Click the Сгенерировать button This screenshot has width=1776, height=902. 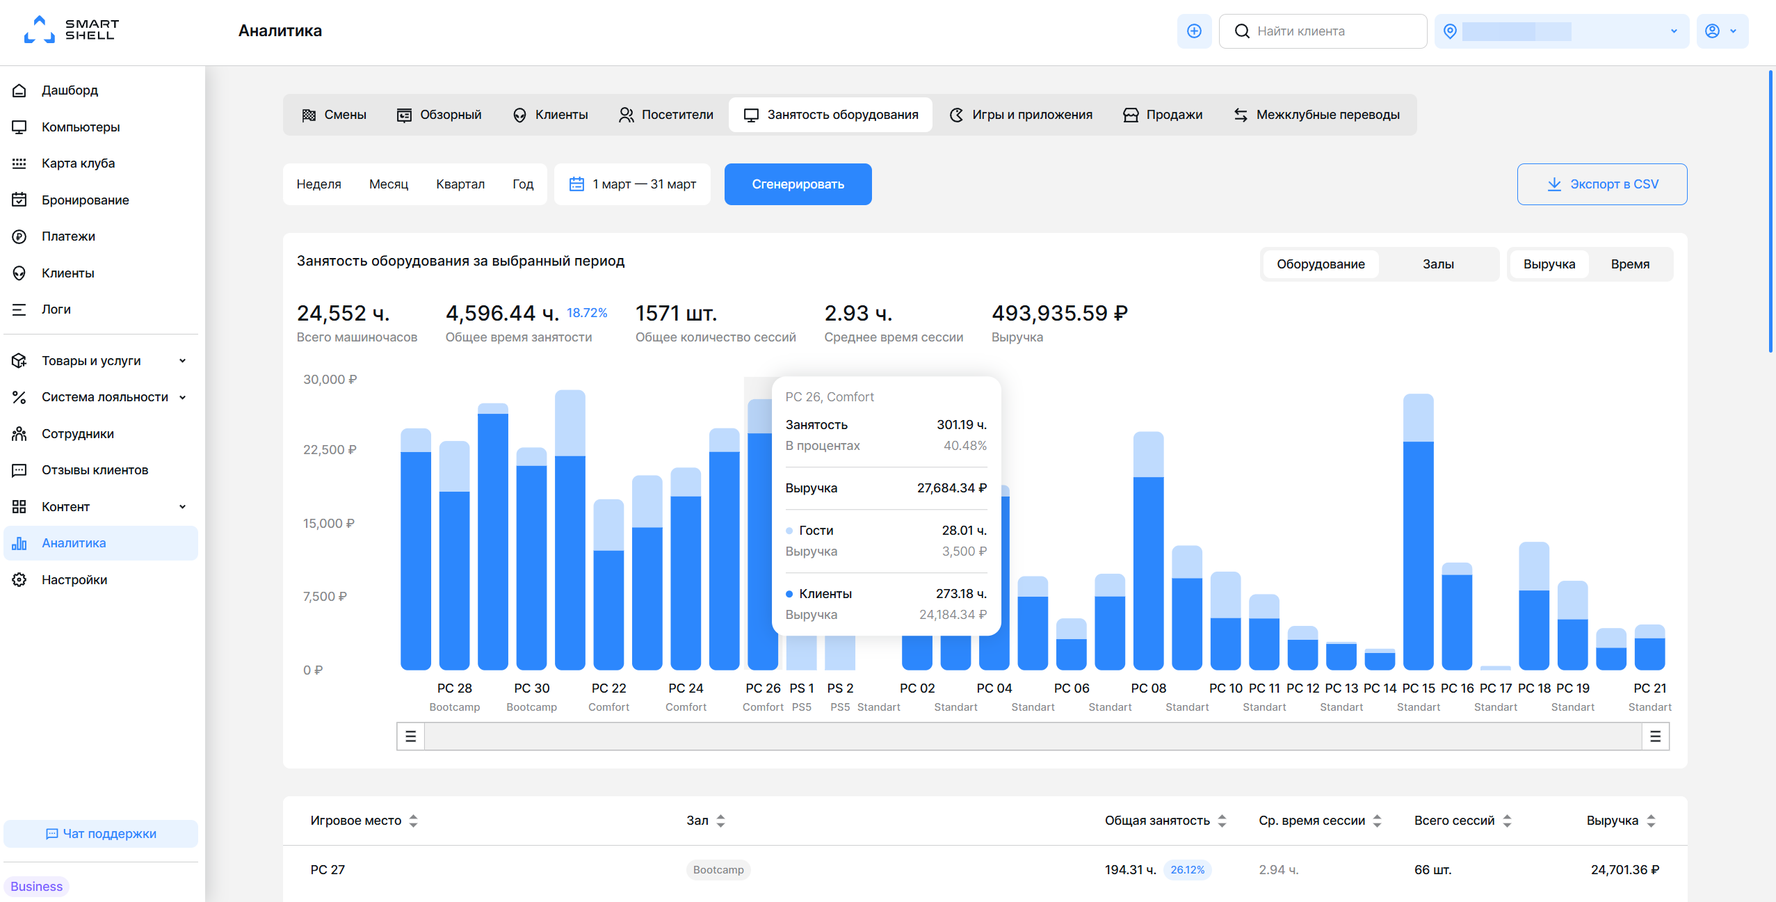[x=798, y=184]
